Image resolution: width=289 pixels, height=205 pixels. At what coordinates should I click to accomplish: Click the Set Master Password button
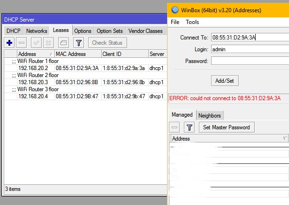[x=227, y=127]
